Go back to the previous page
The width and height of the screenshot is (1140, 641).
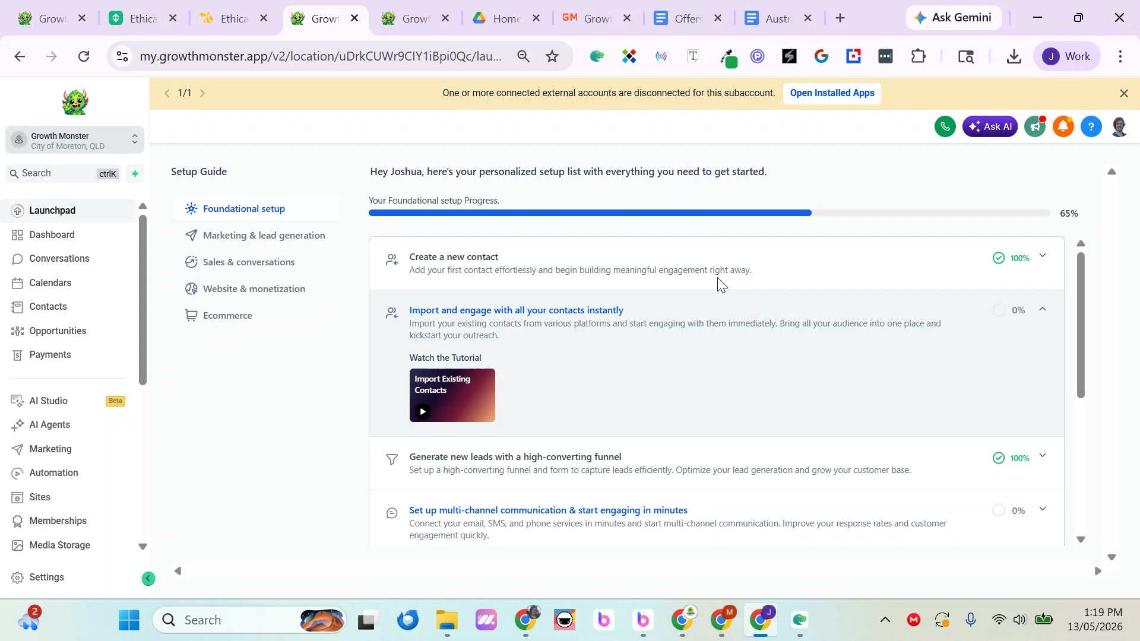(20, 56)
